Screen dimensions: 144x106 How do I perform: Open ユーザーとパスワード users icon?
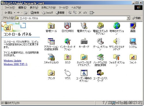click(x=100, y=73)
